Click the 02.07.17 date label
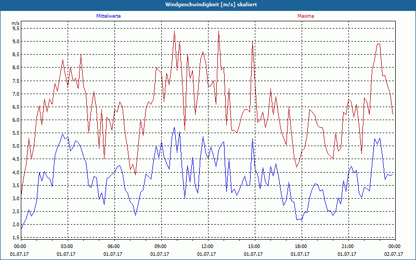The image size is (416, 260). 394,254
